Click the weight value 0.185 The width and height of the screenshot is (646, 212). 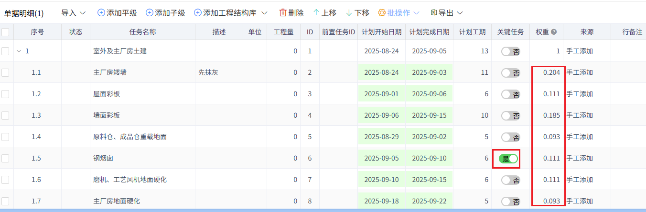click(551, 115)
